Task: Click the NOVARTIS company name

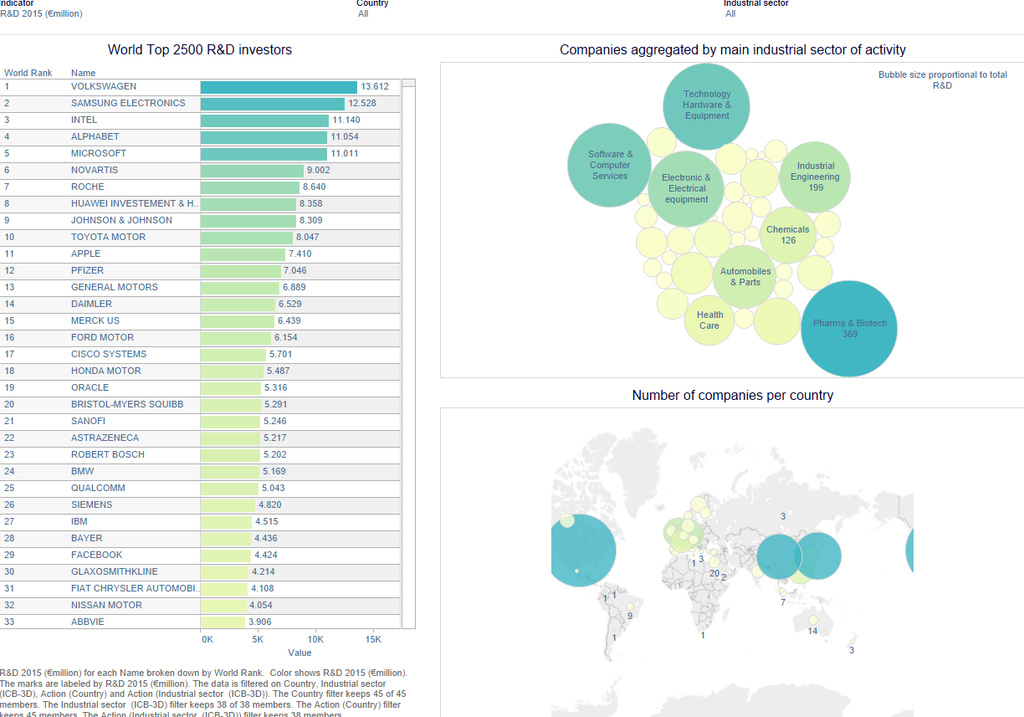Action: (95, 171)
